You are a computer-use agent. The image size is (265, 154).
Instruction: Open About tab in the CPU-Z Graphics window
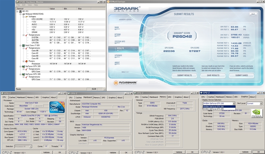click(x=252, y=97)
